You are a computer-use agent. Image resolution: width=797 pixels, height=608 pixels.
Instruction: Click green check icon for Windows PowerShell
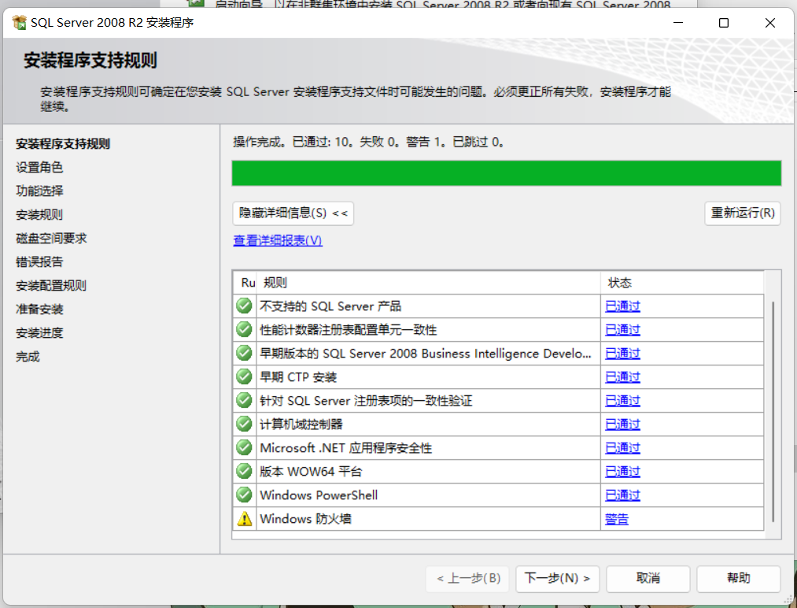[x=245, y=495]
